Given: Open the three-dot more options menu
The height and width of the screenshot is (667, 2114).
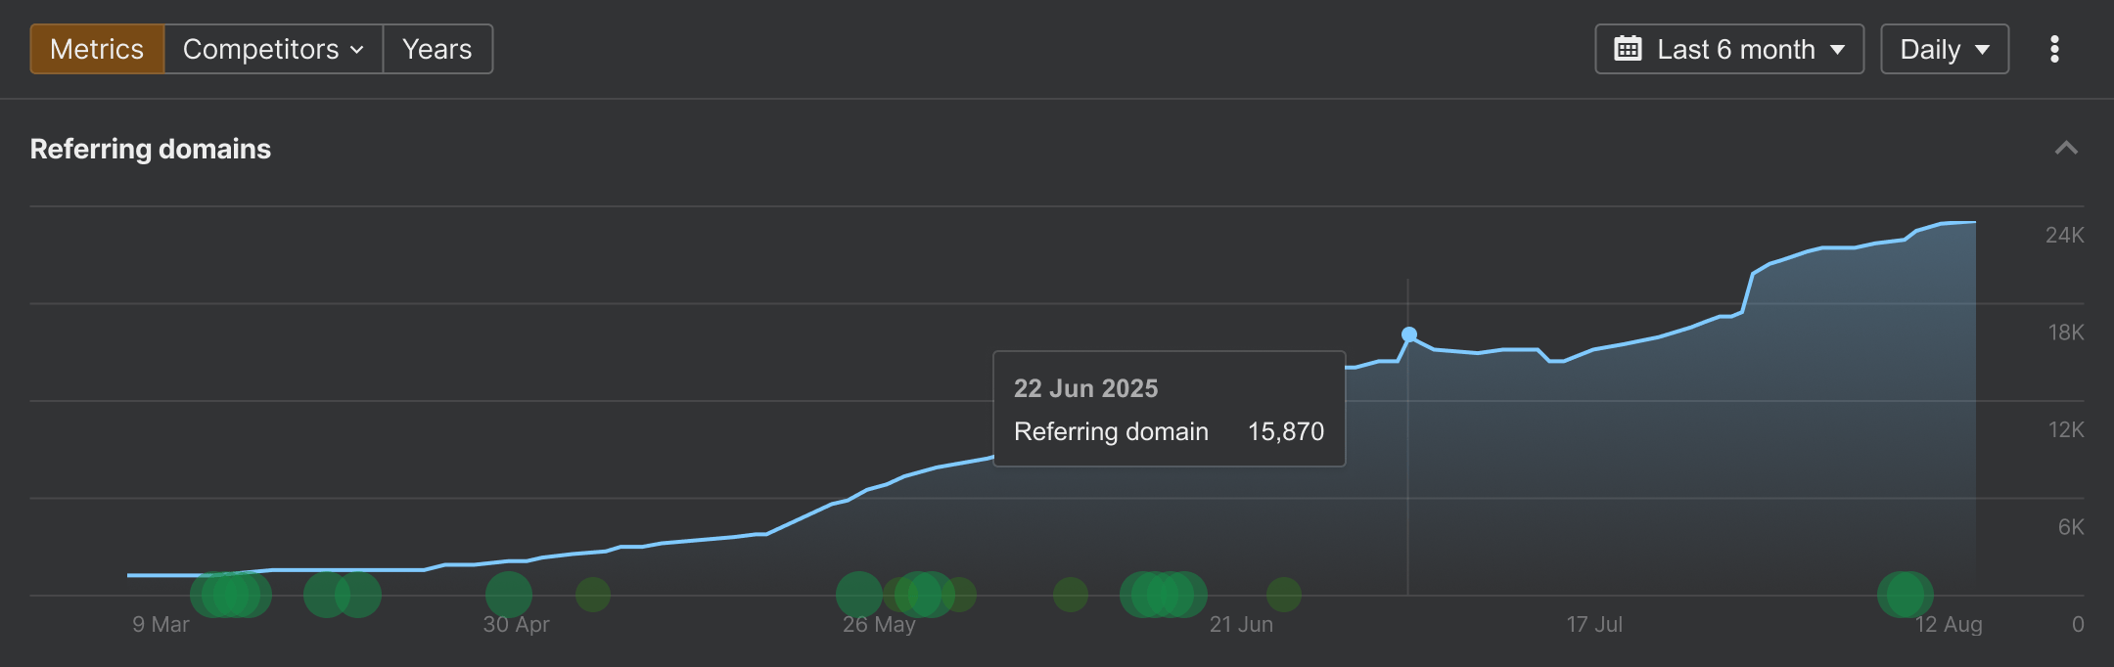Looking at the screenshot, I should 2054,49.
